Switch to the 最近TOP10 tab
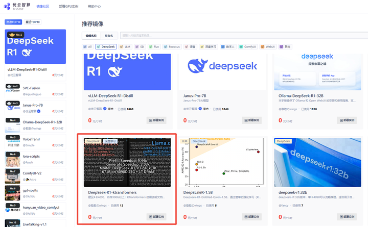 [33, 22]
